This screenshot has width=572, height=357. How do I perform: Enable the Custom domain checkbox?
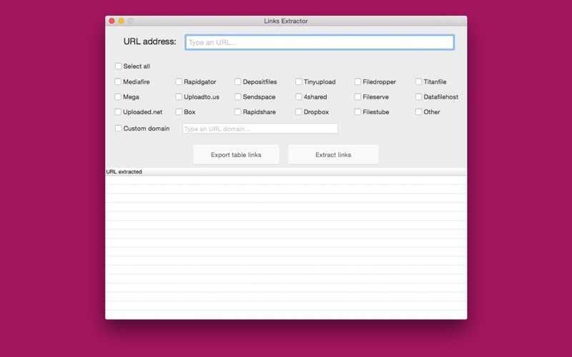coord(118,129)
